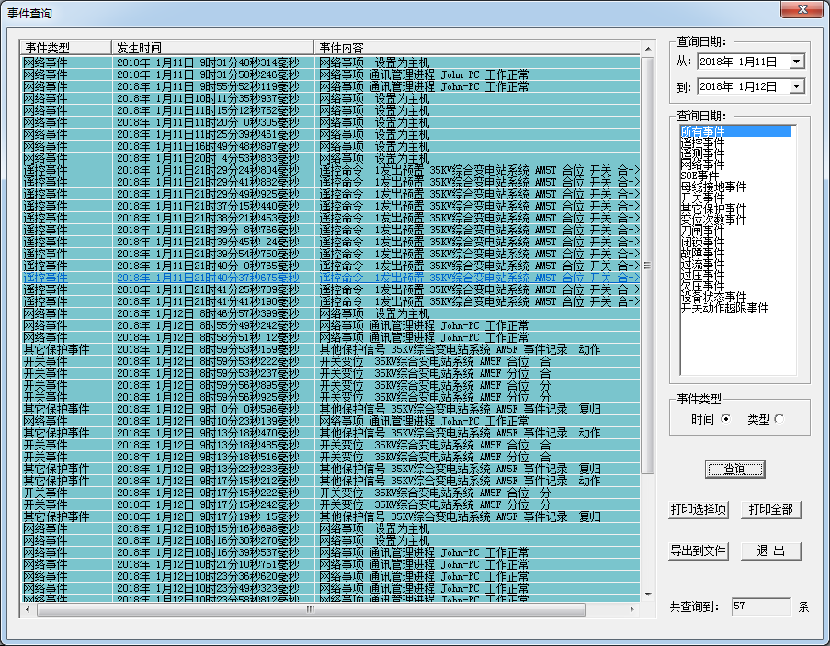
Task: Open the start date (从) dropdown
Action: tap(796, 61)
